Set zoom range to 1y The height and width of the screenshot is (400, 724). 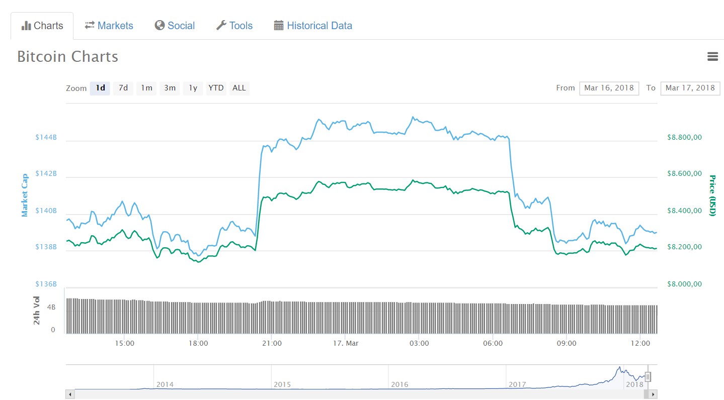pos(193,88)
